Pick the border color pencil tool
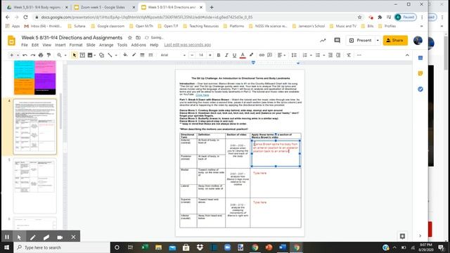Viewport: 450px width, 253px height. pyautogui.click(x=134, y=55)
